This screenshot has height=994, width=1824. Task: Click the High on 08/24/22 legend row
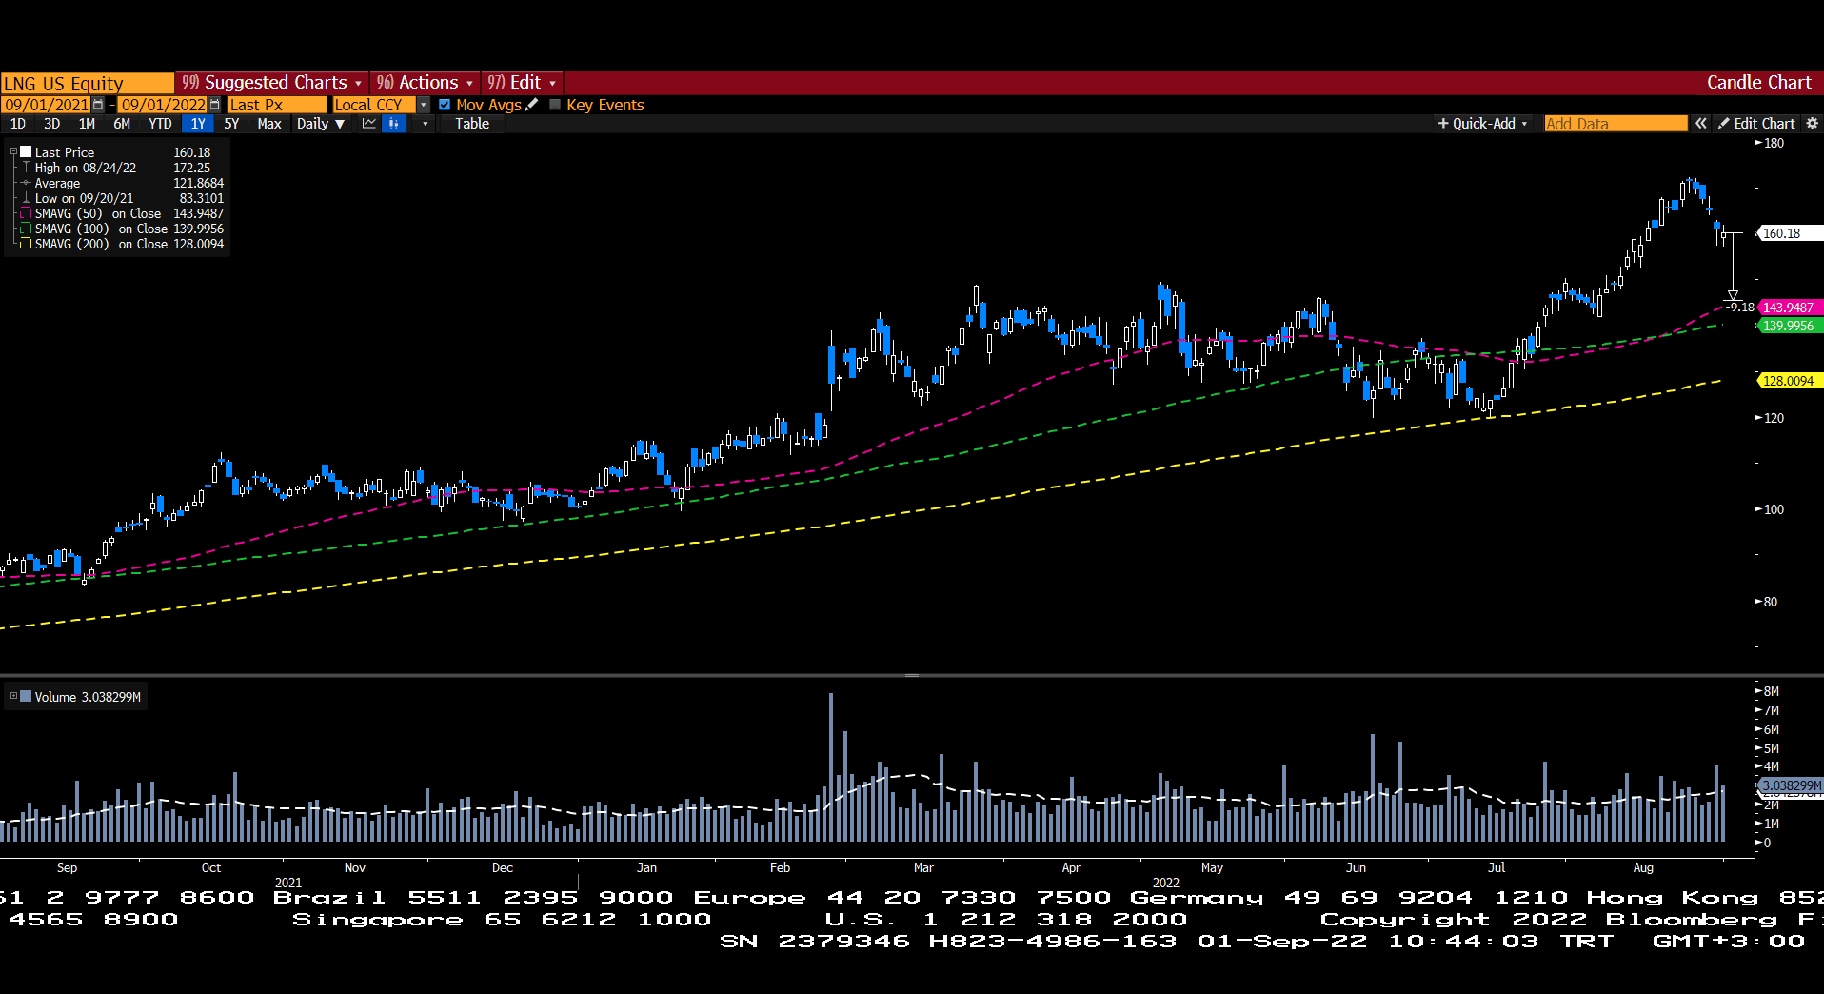(122, 168)
